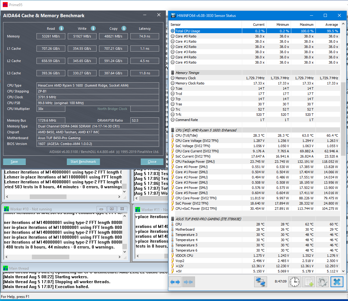Click Memory Read value 53261 MB/s field
Screen dimensions: 348x301
click(51, 36)
